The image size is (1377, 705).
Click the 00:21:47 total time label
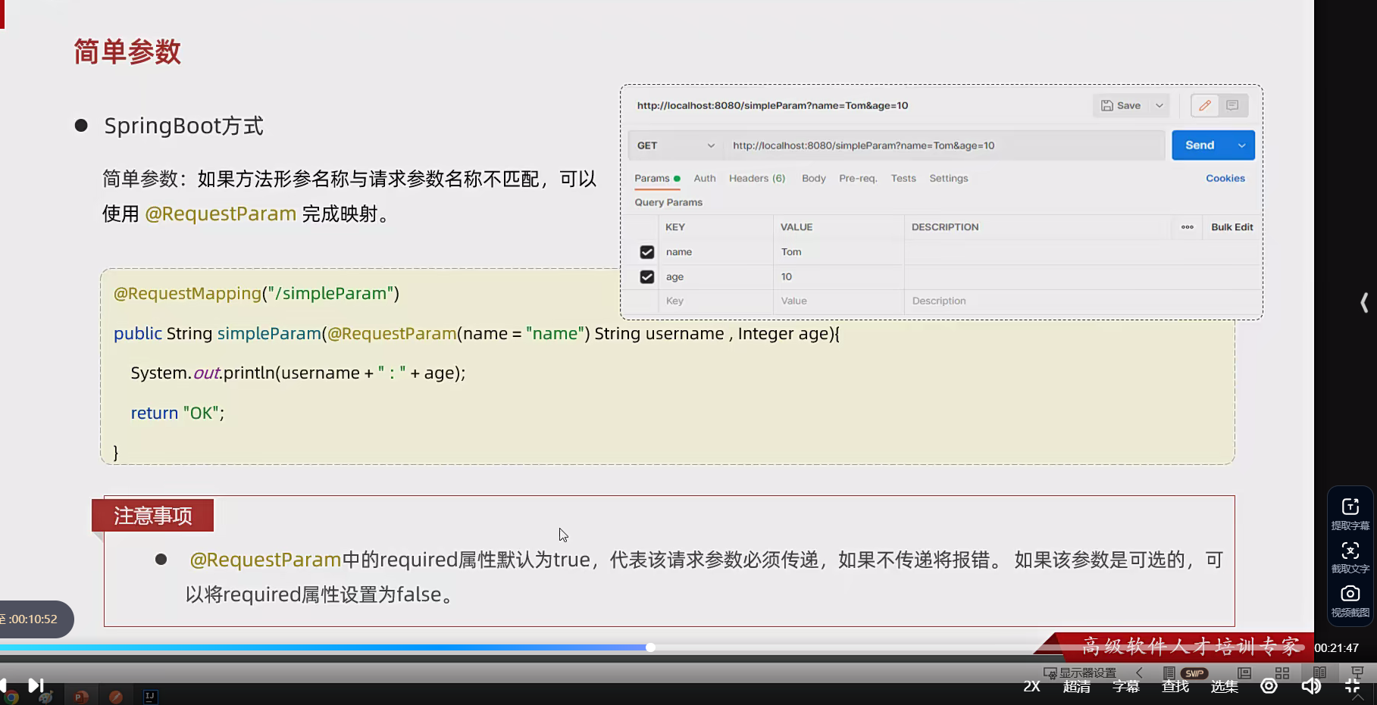[1336, 648]
